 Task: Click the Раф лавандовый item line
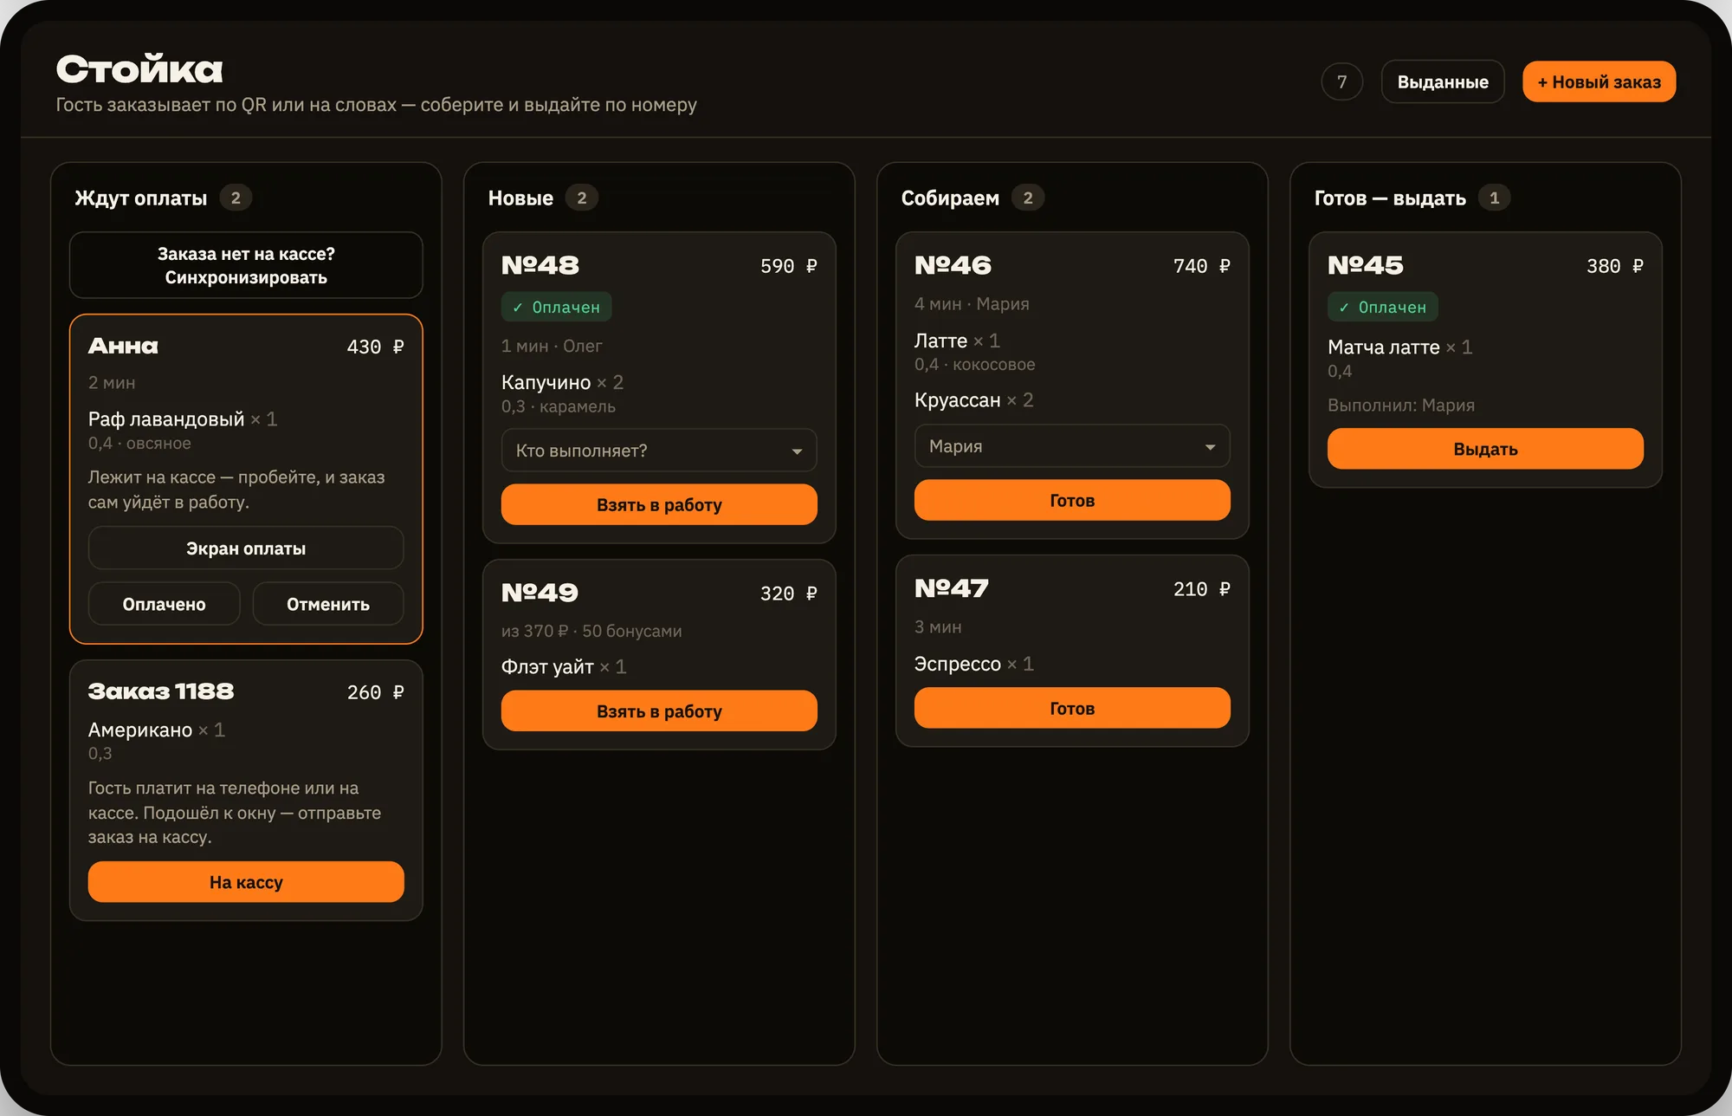pyautogui.click(x=183, y=419)
